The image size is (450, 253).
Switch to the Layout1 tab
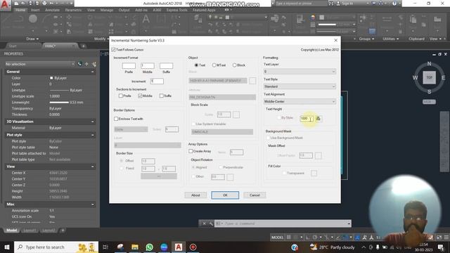click(30, 231)
